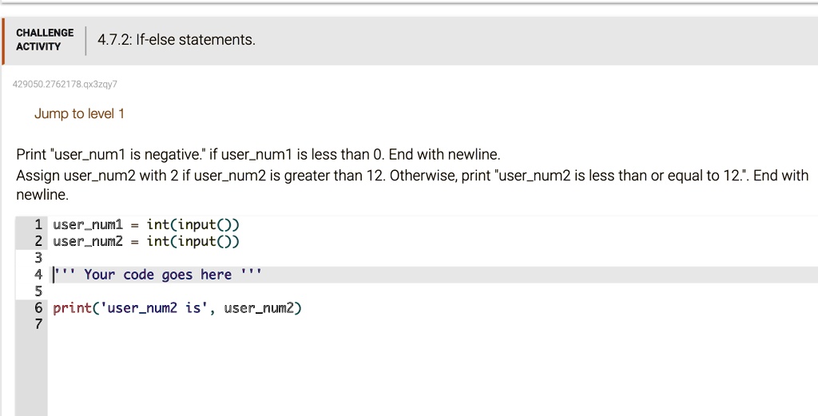Click line number 4 in the gutter
The height and width of the screenshot is (416, 818).
pyautogui.click(x=38, y=275)
